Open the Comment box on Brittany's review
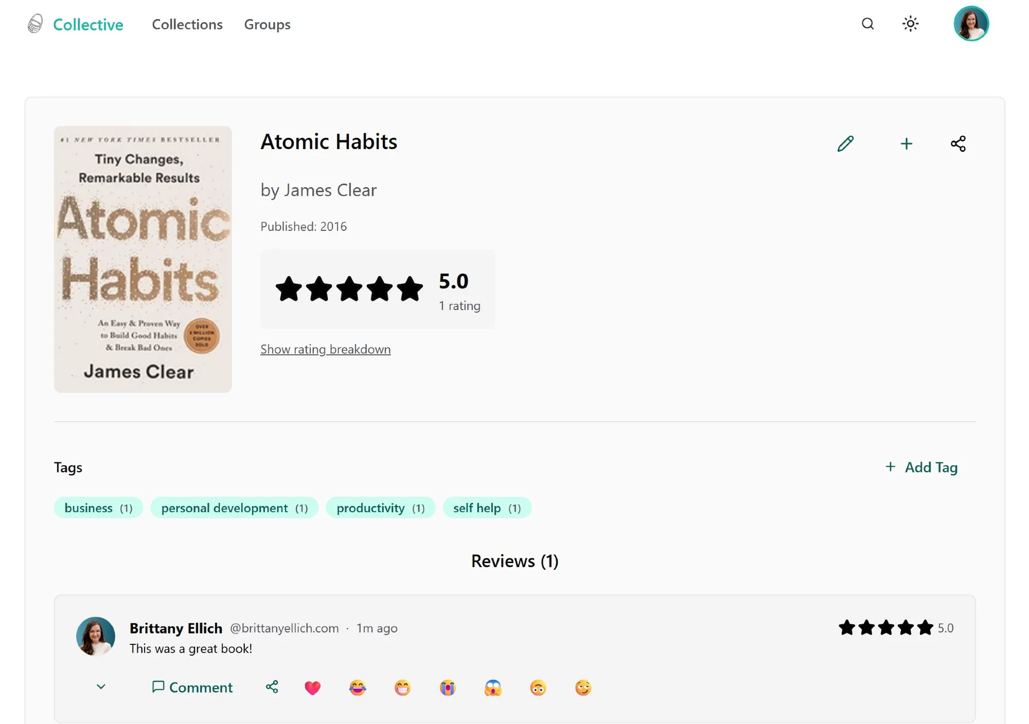Screen dimensions: 1029x724 192,687
